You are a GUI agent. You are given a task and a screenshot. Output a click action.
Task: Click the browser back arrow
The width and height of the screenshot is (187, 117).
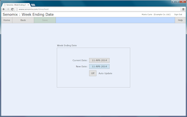(4, 9)
